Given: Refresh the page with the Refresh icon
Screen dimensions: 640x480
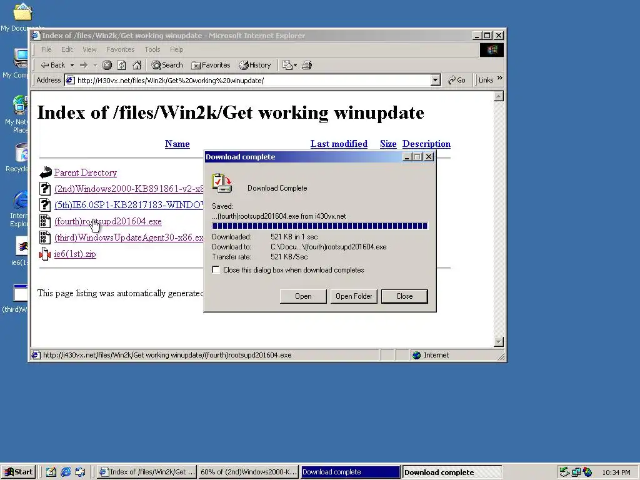Looking at the screenshot, I should pyautogui.click(x=122, y=65).
